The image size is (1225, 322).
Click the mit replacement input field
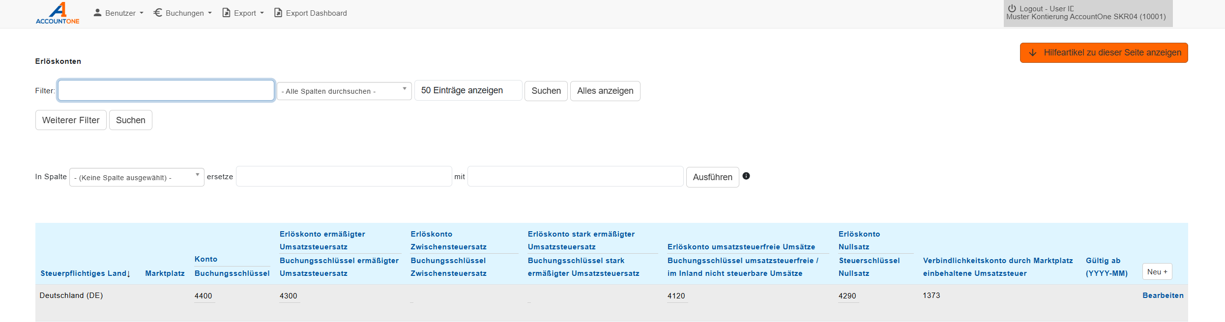coord(575,176)
